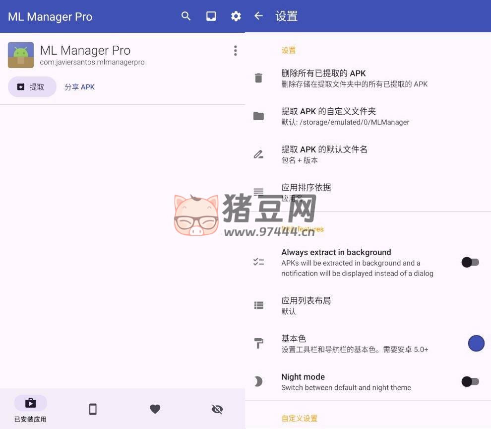Screen dimensions: 491x429
Task: Switch to the hidden apps crossed-eye tab
Action: [x=217, y=409]
